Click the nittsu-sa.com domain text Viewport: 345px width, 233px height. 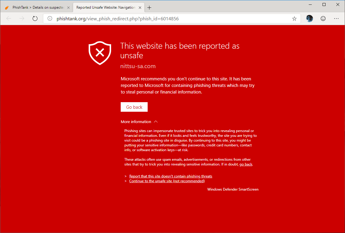138,66
